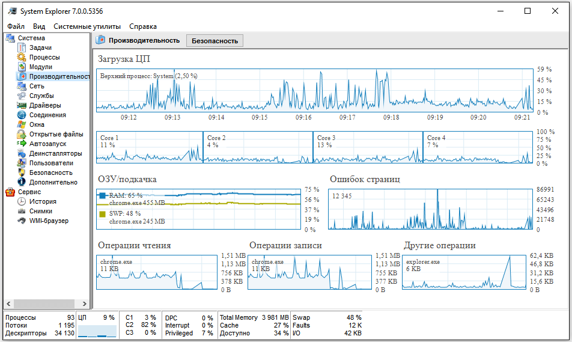The width and height of the screenshot is (572, 342).
Task: Click the sidebar horizontal scrollbar right arrow
Action: point(85,304)
